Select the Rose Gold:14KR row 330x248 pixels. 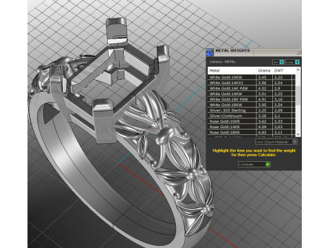point(252,127)
